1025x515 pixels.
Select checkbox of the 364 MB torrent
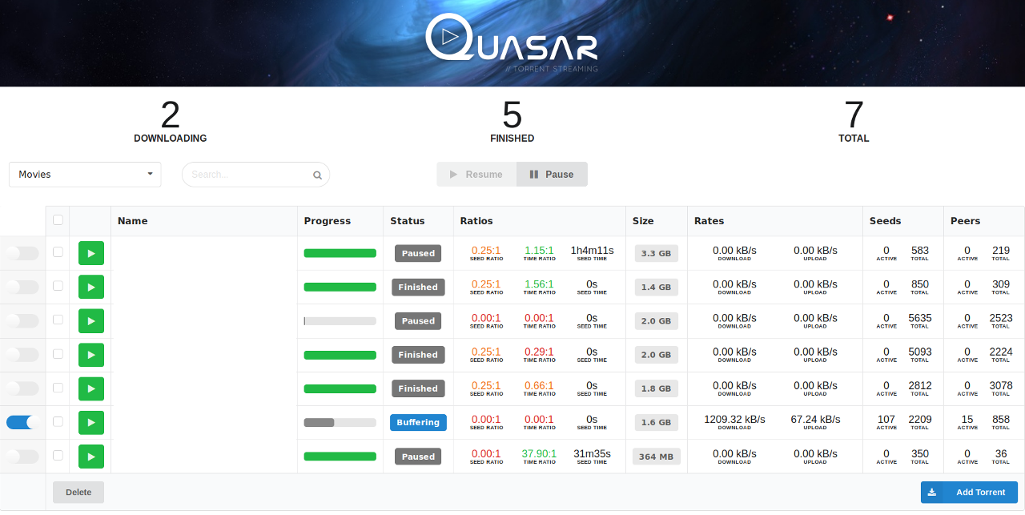pyautogui.click(x=58, y=456)
